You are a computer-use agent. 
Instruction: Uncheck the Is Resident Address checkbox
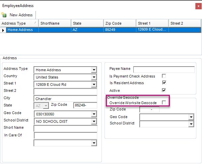(164, 82)
